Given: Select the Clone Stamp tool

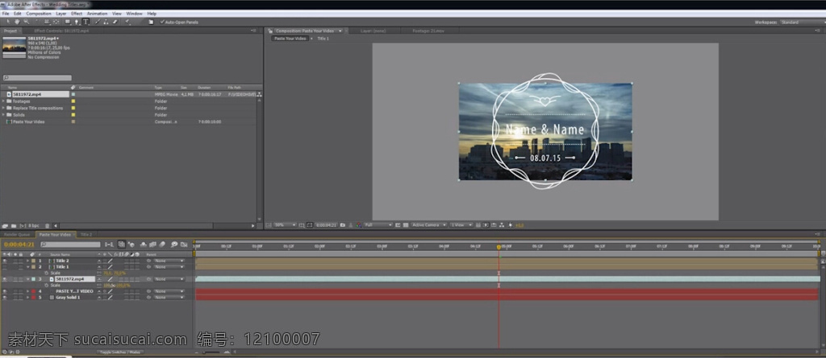Looking at the screenshot, I should (x=106, y=22).
